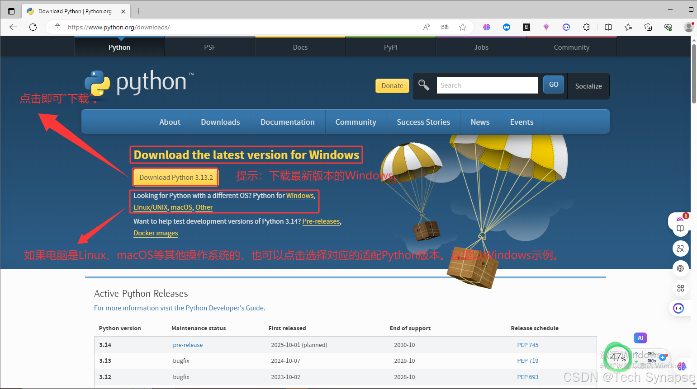Open the tab actions menu icon
Viewport: 697px width, 389px height.
pyautogui.click(x=11, y=11)
